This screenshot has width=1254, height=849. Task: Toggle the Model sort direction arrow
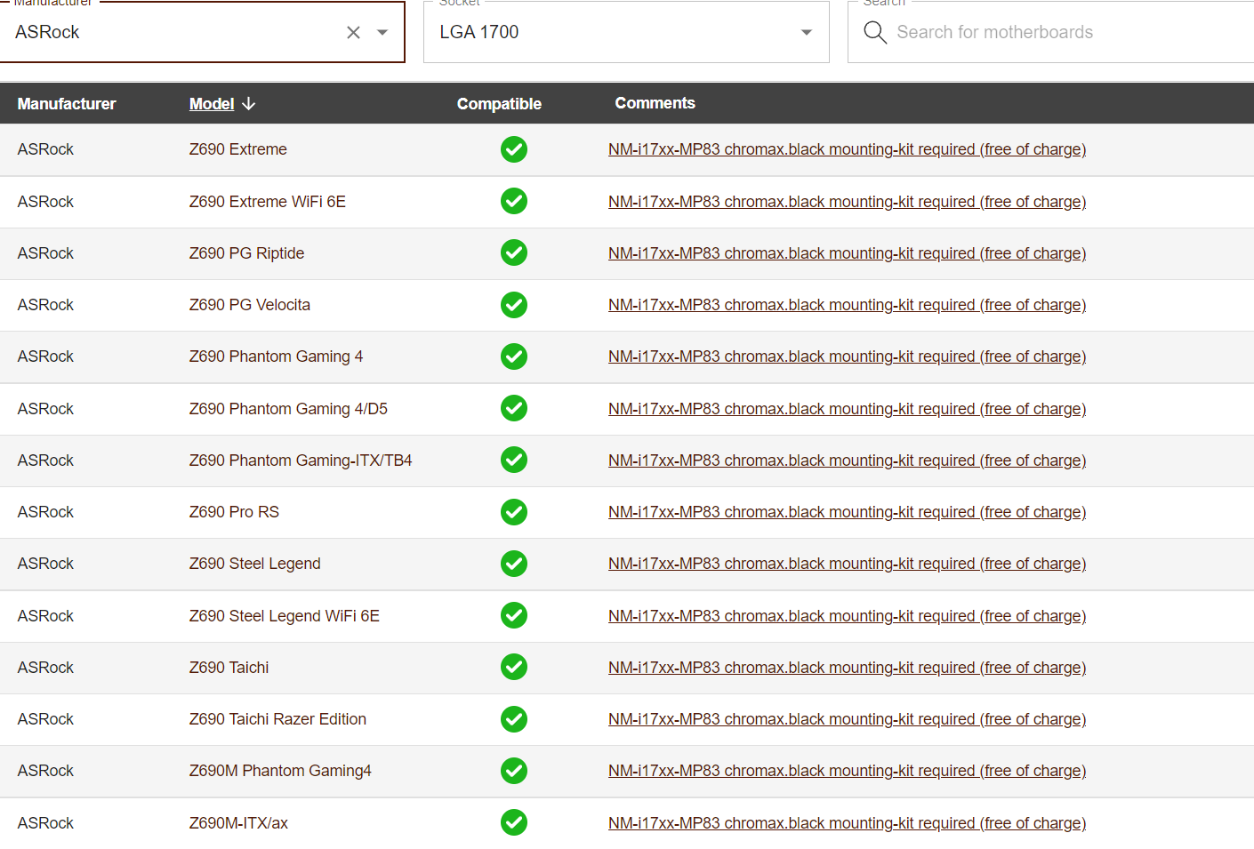pos(249,104)
